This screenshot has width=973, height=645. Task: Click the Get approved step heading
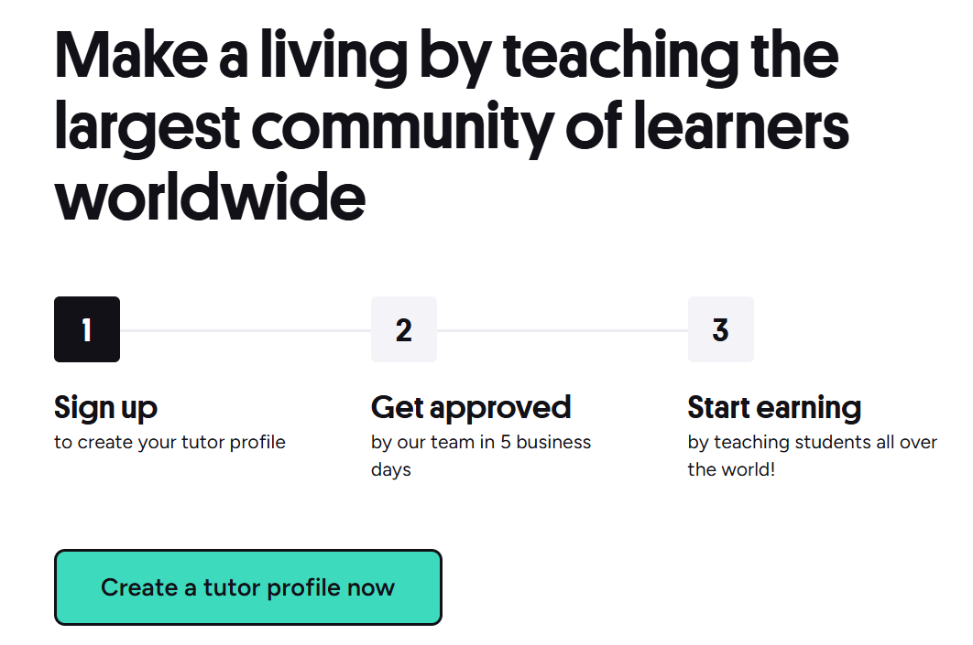pos(470,408)
